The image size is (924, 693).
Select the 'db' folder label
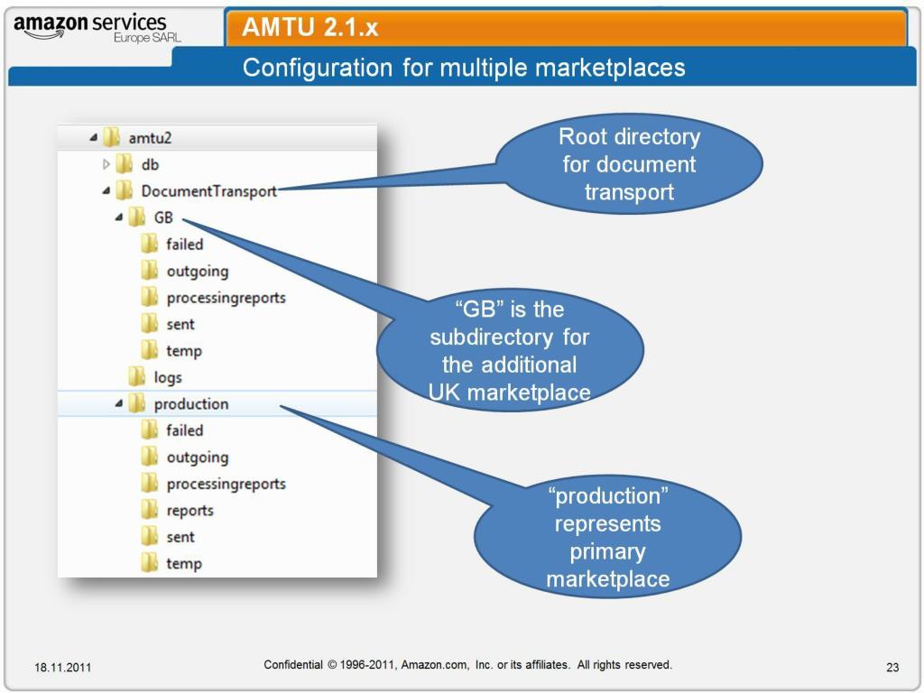coord(151,164)
